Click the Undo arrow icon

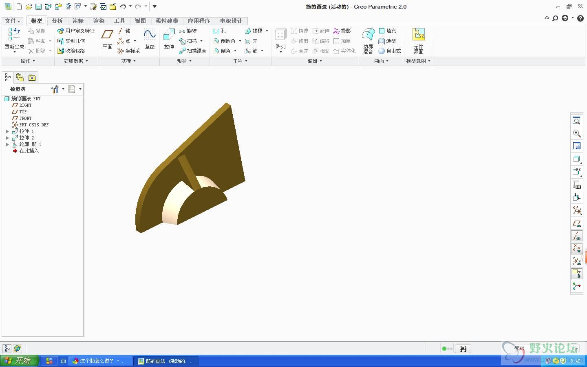(123, 7)
